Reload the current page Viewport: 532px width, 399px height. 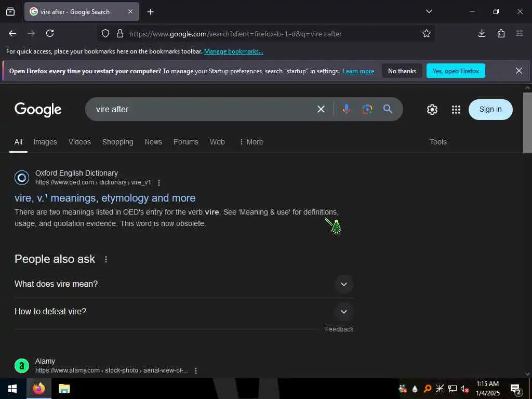pos(50,33)
